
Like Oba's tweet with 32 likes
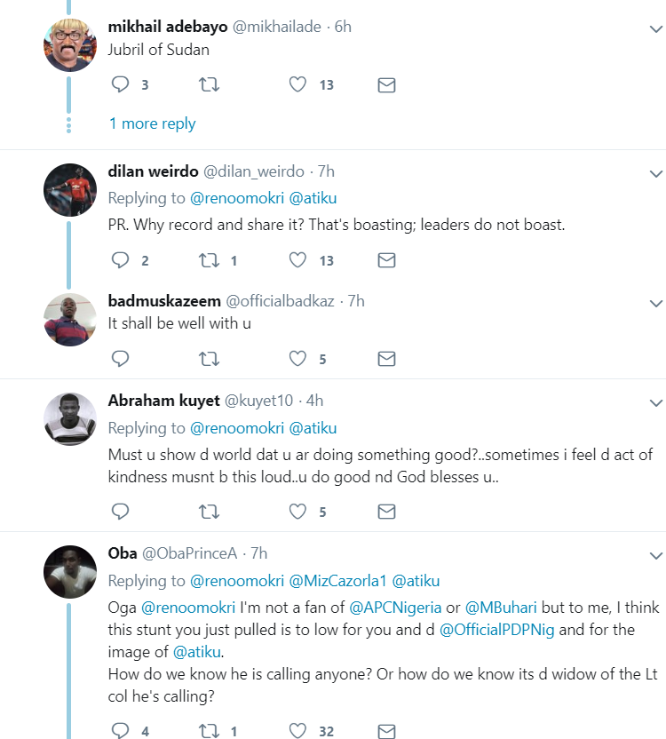(298, 731)
